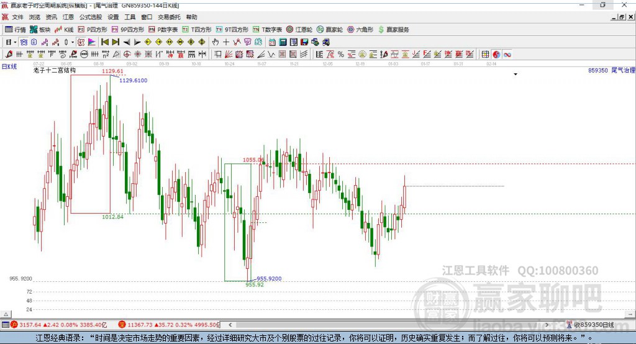Click the 收859350日线 status entry
636x344 pixels.
click(x=590, y=325)
